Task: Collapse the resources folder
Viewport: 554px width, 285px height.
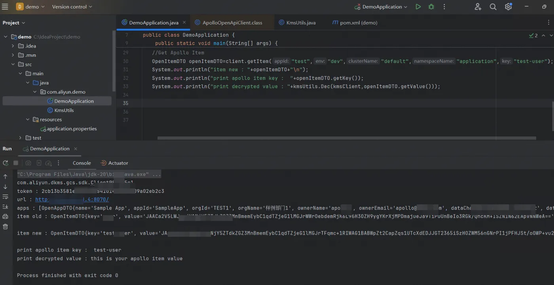Action: point(28,120)
